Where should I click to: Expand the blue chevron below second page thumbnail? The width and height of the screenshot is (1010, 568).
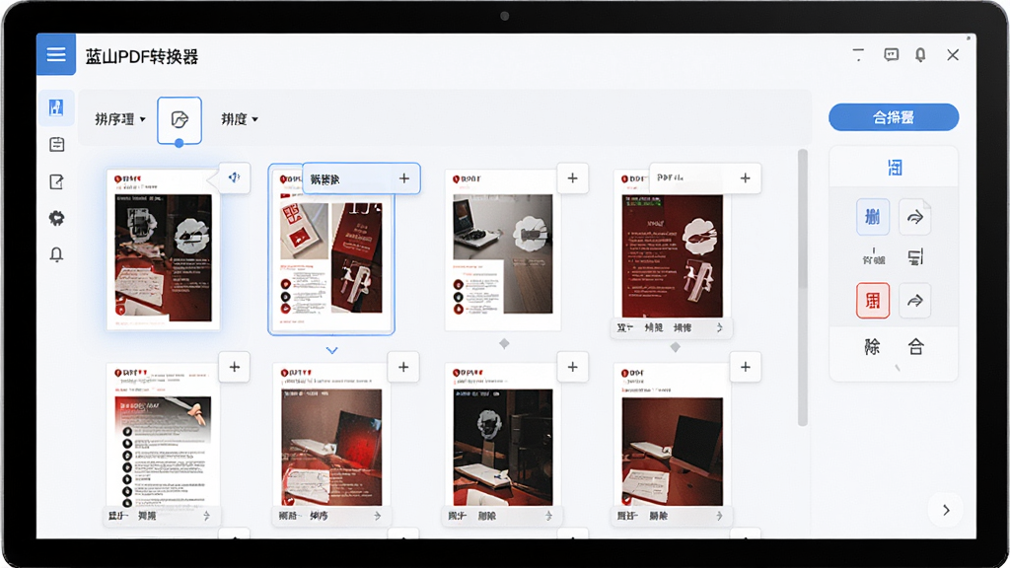[331, 350]
